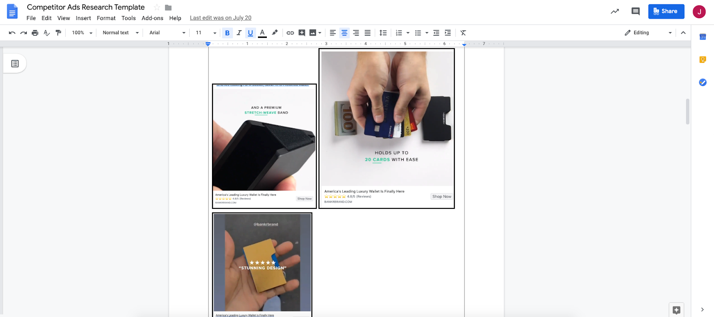Open the Normal text style dropdown
Screen dimensions: 714x317
point(120,33)
